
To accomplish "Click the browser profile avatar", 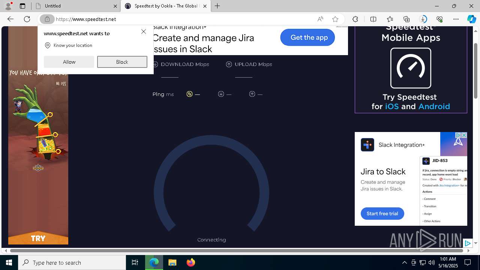I will tap(8, 6).
